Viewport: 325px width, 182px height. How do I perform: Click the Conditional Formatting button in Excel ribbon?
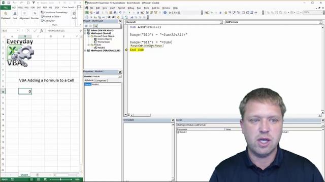(54, 12)
